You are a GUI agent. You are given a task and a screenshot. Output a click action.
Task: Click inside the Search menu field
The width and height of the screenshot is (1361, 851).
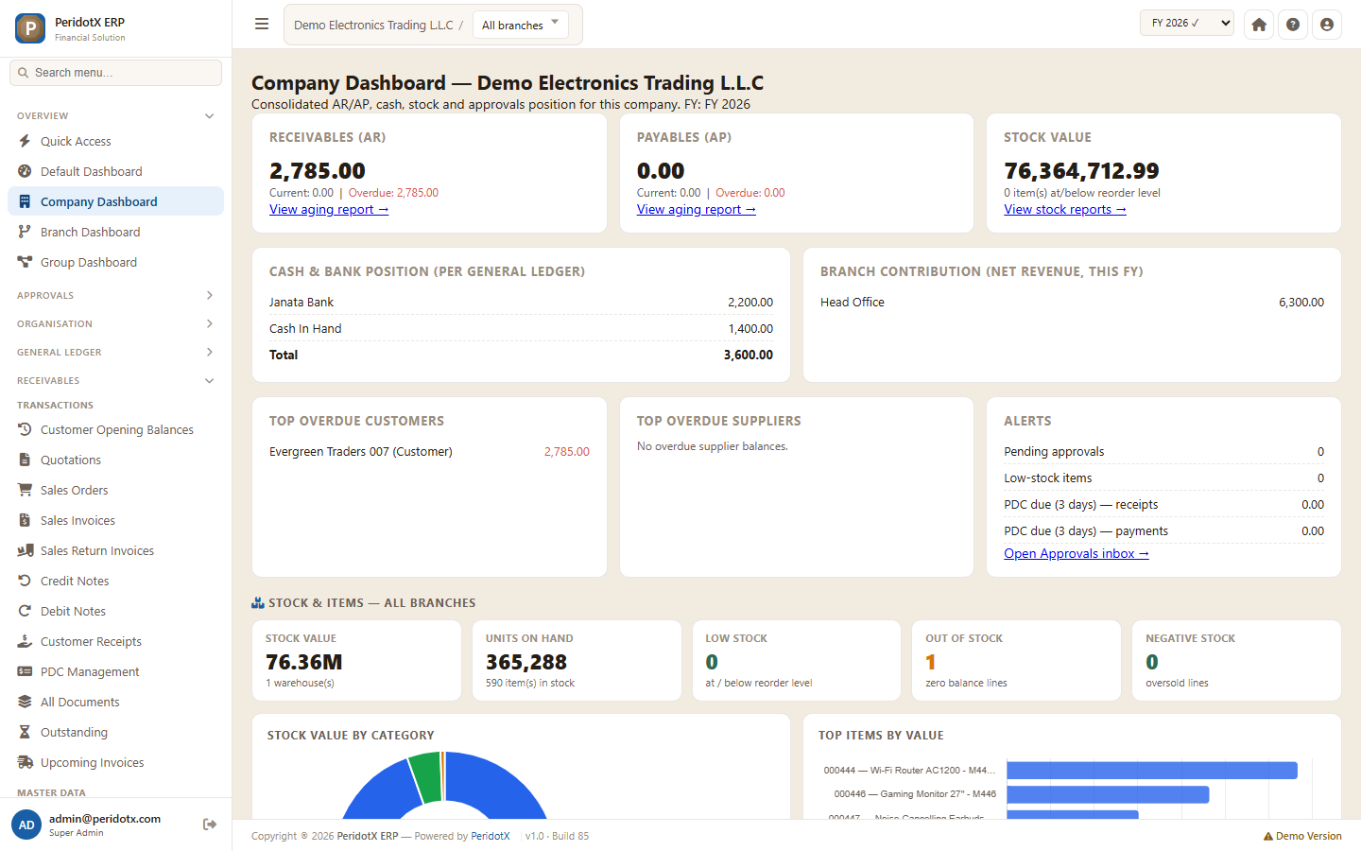click(x=116, y=73)
